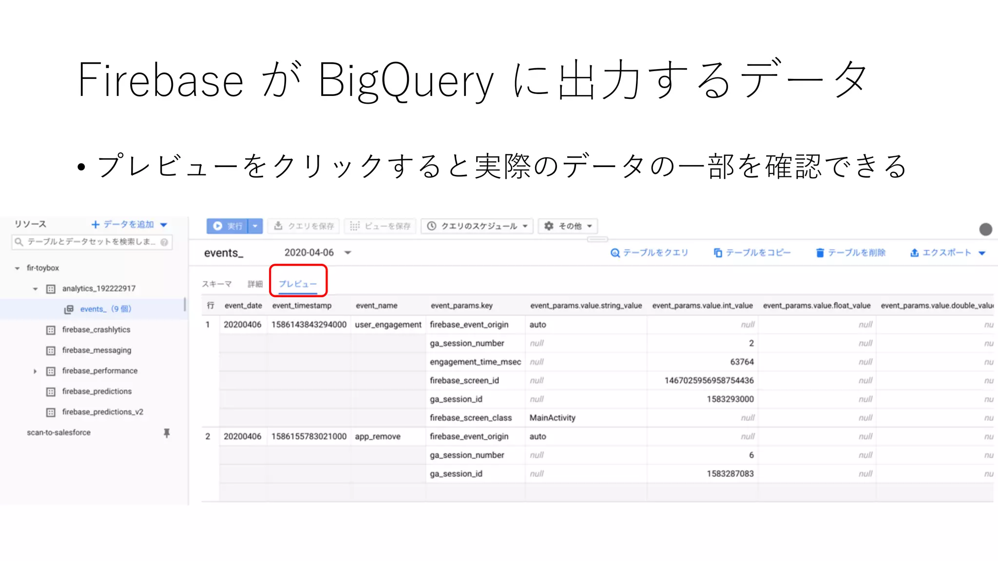Image resolution: width=998 pixels, height=561 pixels.
Task: Open エクスポート export dropdown
Action: click(948, 253)
